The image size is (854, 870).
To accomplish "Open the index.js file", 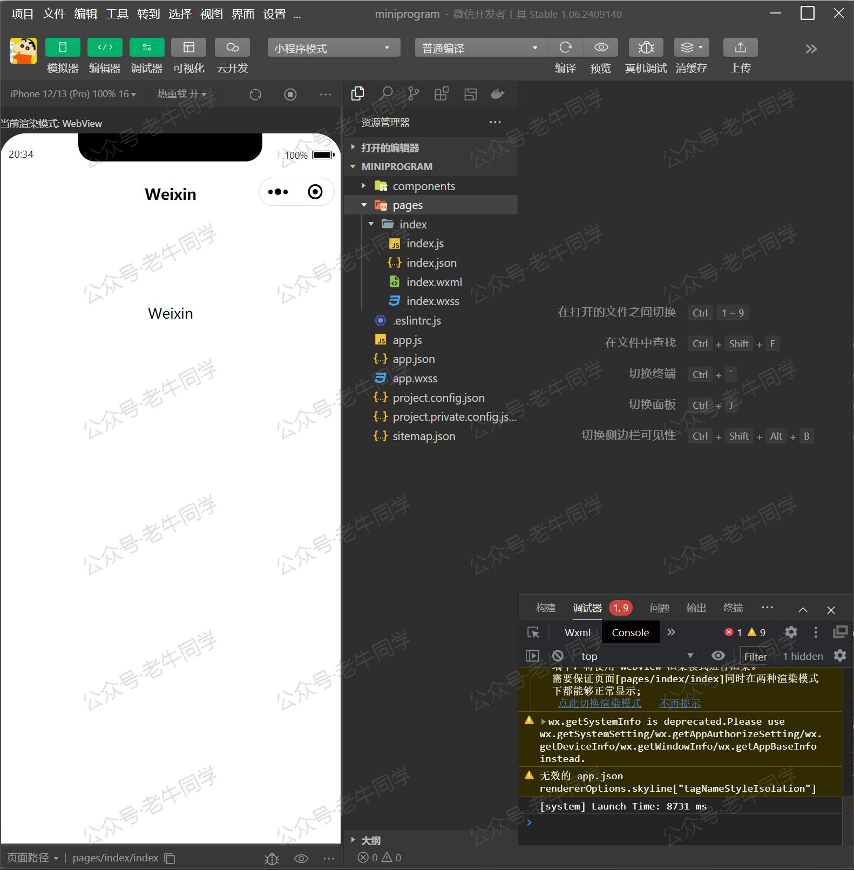I will [431, 244].
